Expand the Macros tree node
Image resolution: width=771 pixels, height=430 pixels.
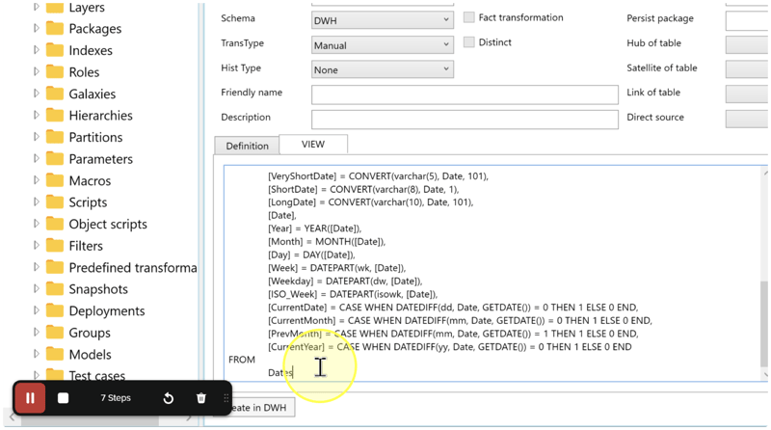[x=36, y=179]
